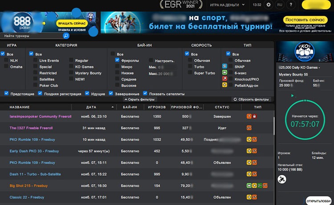This screenshot has width=334, height=205.
Task: Sort by НАЗВАНИЕ column header
Action: click(x=20, y=107)
